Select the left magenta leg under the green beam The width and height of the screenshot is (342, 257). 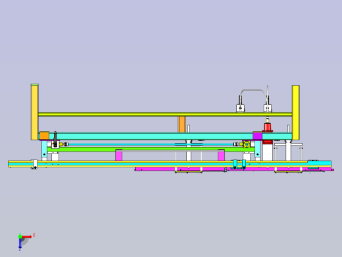(x=119, y=155)
